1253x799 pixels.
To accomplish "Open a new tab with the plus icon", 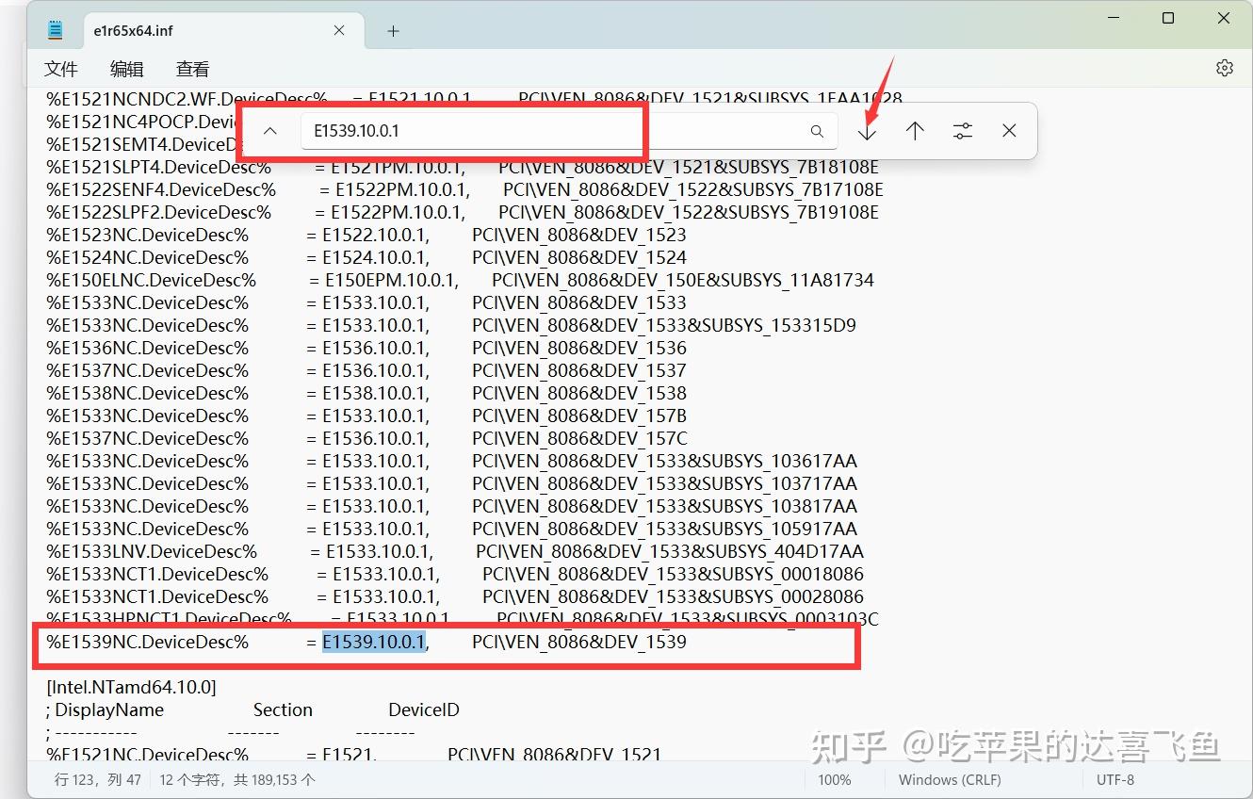I will pyautogui.click(x=392, y=30).
